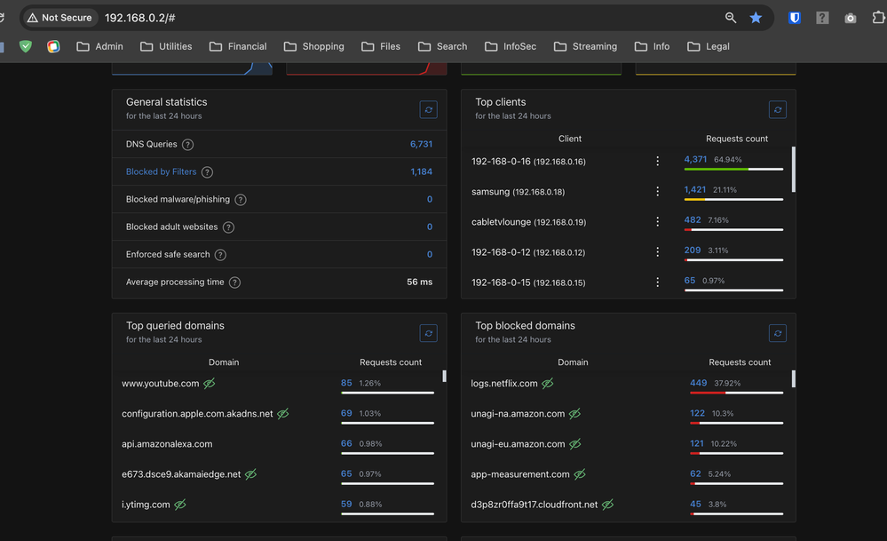887x541 pixels.
Task: Click the address bar URL 192.168.0.2
Action: click(139, 18)
